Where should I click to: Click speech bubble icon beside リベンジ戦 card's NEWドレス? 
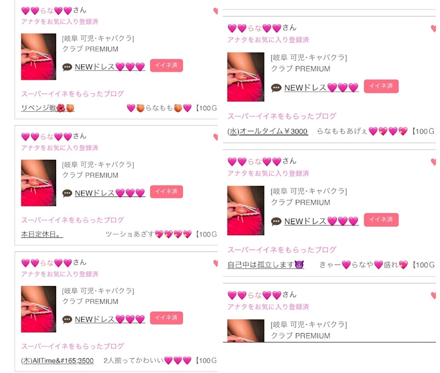click(x=67, y=68)
